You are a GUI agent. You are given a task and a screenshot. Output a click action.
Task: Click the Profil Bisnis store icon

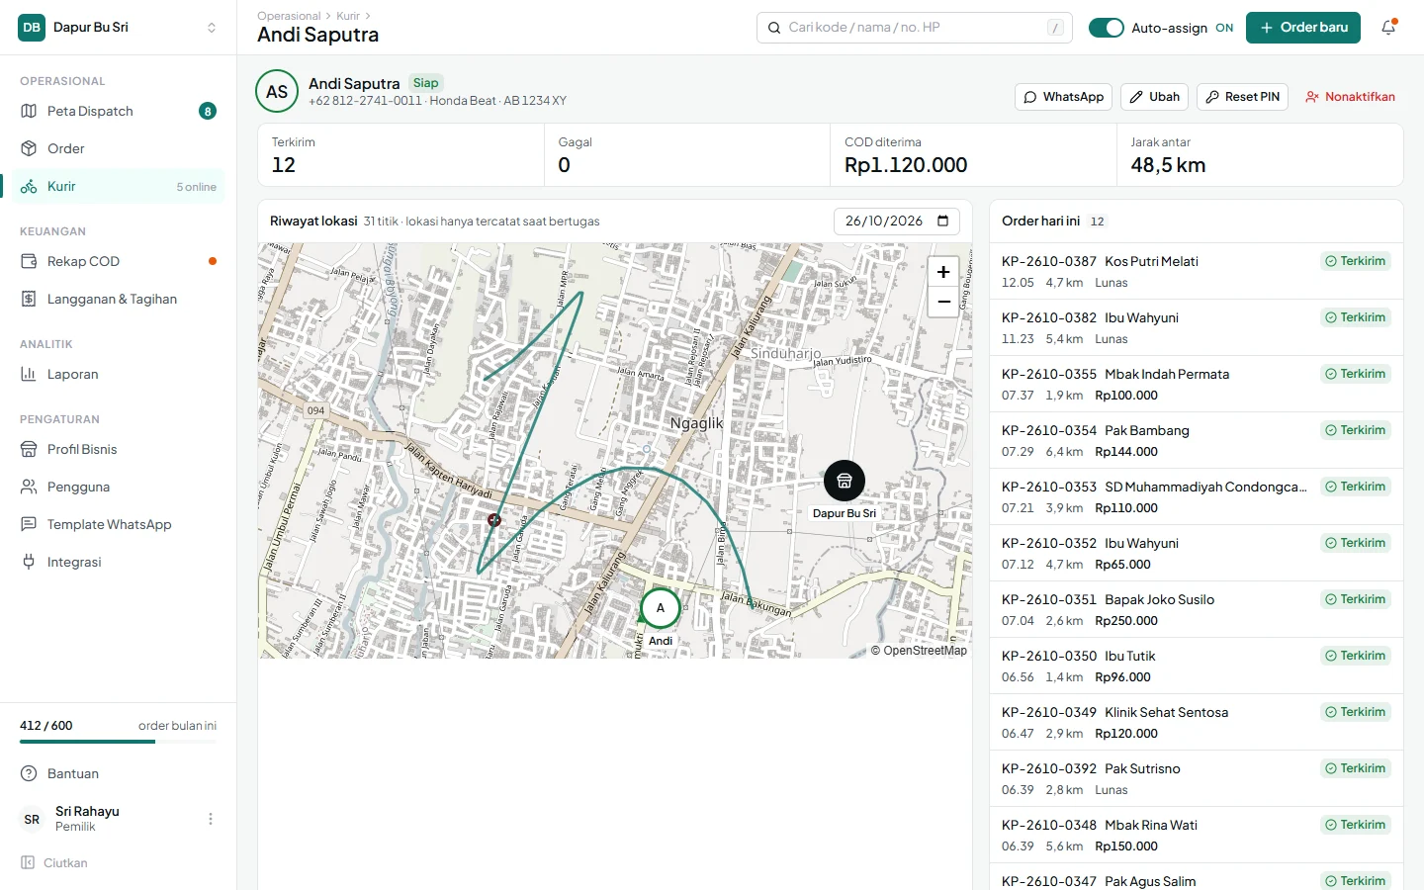(29, 449)
